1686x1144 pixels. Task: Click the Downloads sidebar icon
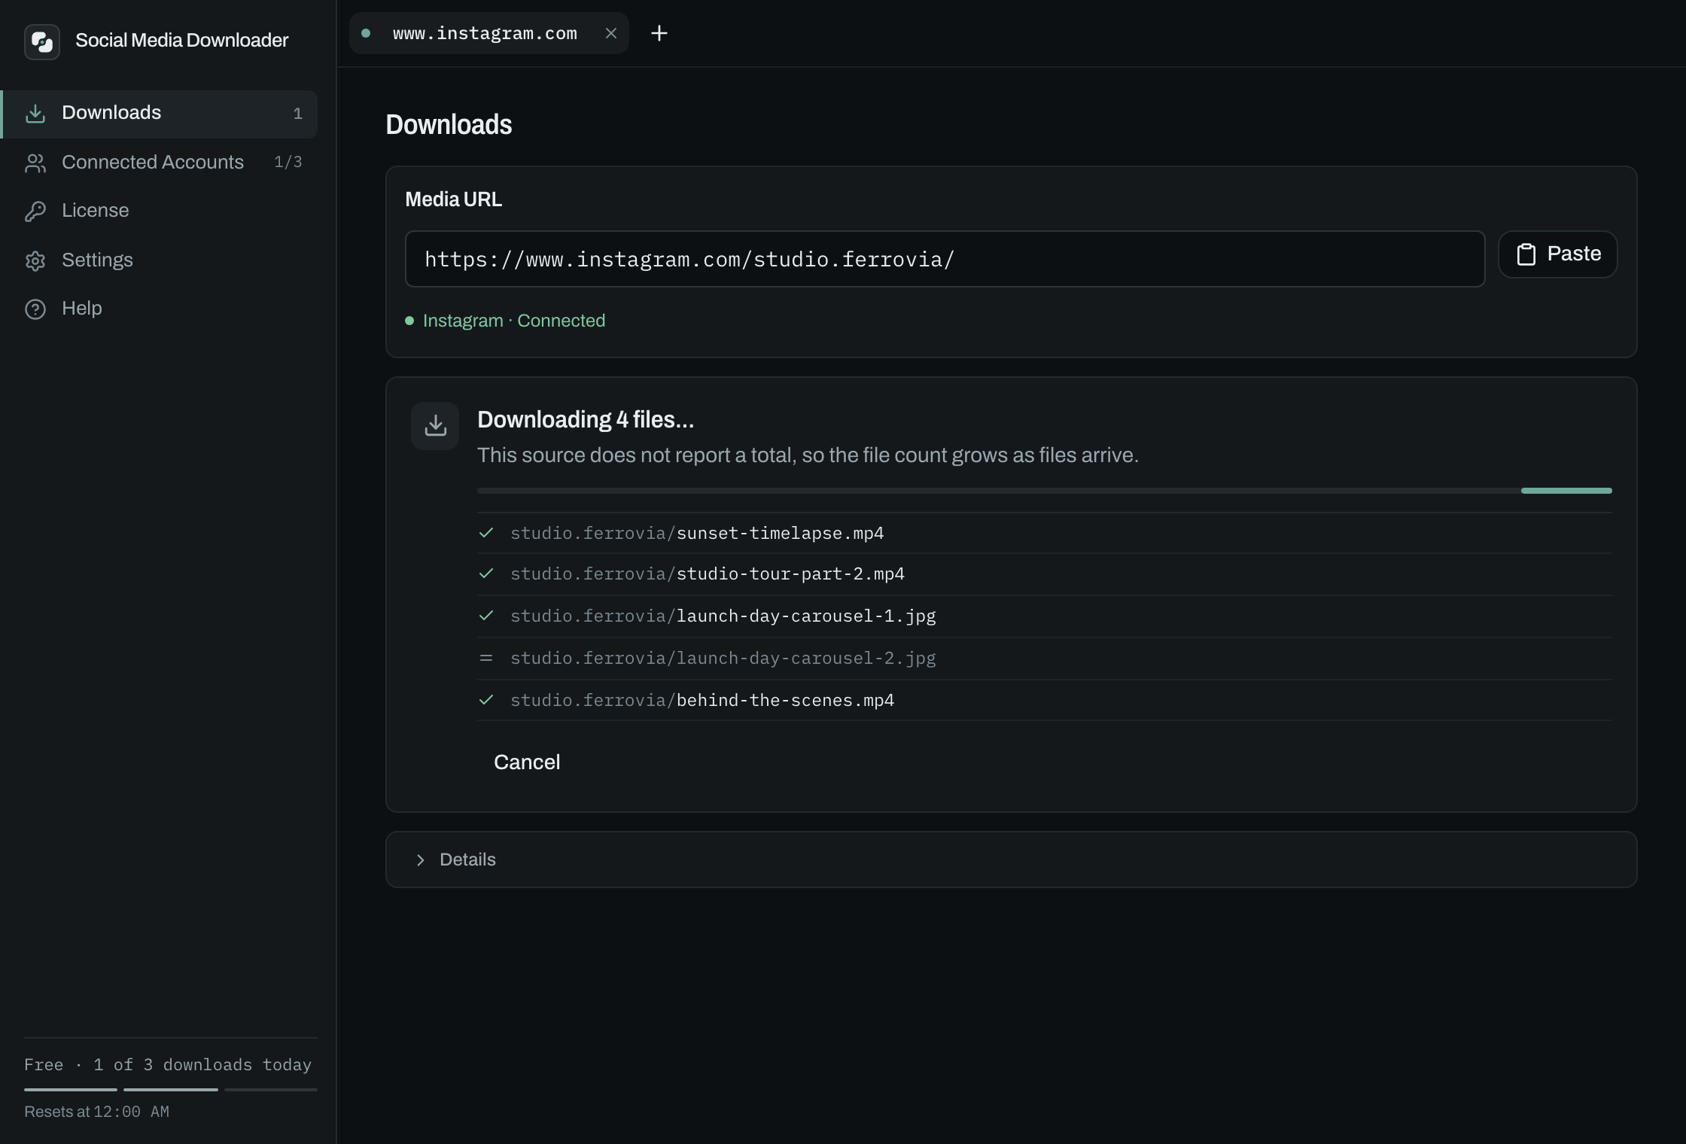coord(35,114)
